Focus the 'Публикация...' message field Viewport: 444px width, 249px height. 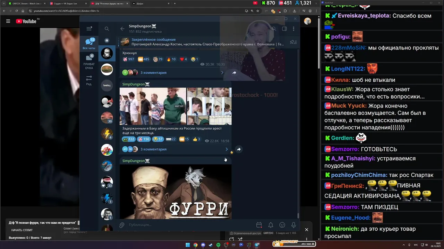point(190,225)
